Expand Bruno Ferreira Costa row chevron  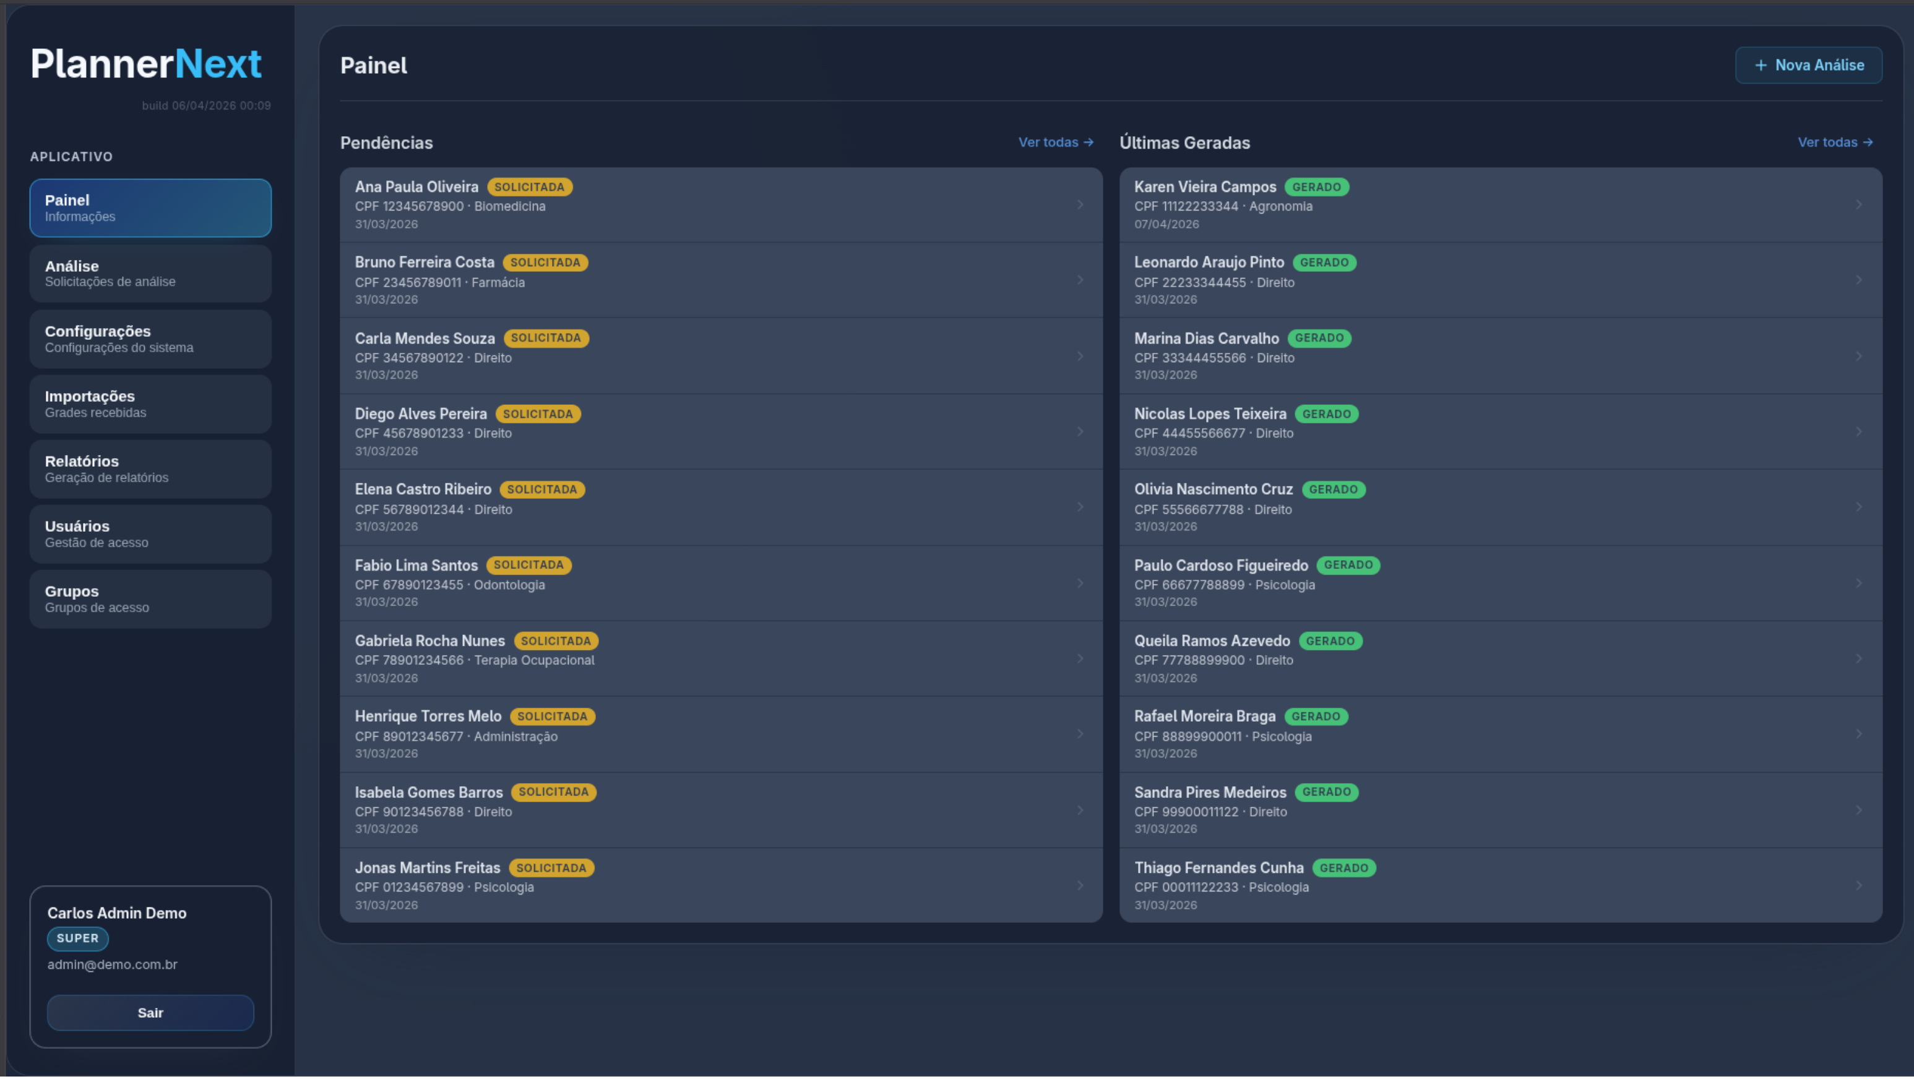(x=1080, y=280)
